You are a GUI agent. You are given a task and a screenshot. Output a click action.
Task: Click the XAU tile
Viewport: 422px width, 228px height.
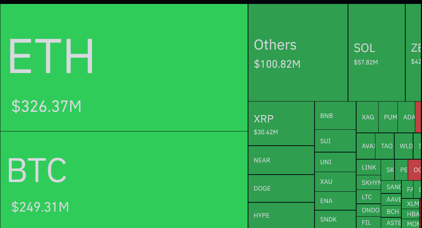[x=335, y=182]
